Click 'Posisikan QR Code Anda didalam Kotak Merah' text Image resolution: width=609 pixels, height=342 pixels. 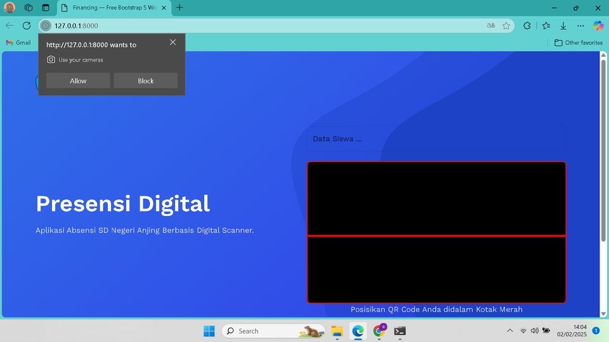tap(436, 310)
